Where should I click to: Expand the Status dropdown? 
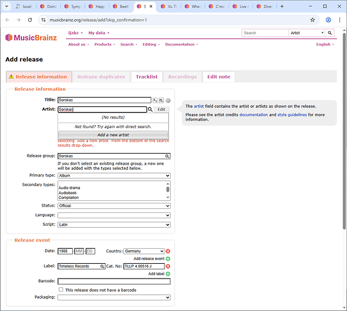[x=114, y=206]
